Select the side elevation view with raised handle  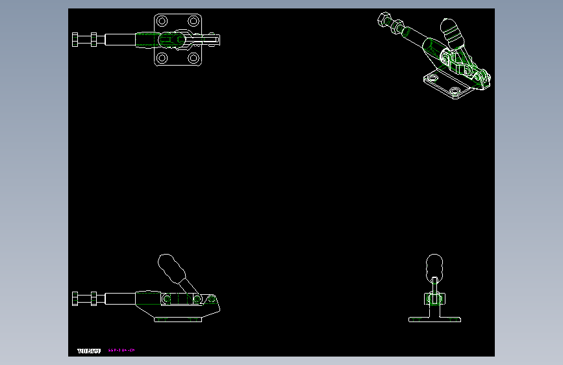tap(146, 288)
